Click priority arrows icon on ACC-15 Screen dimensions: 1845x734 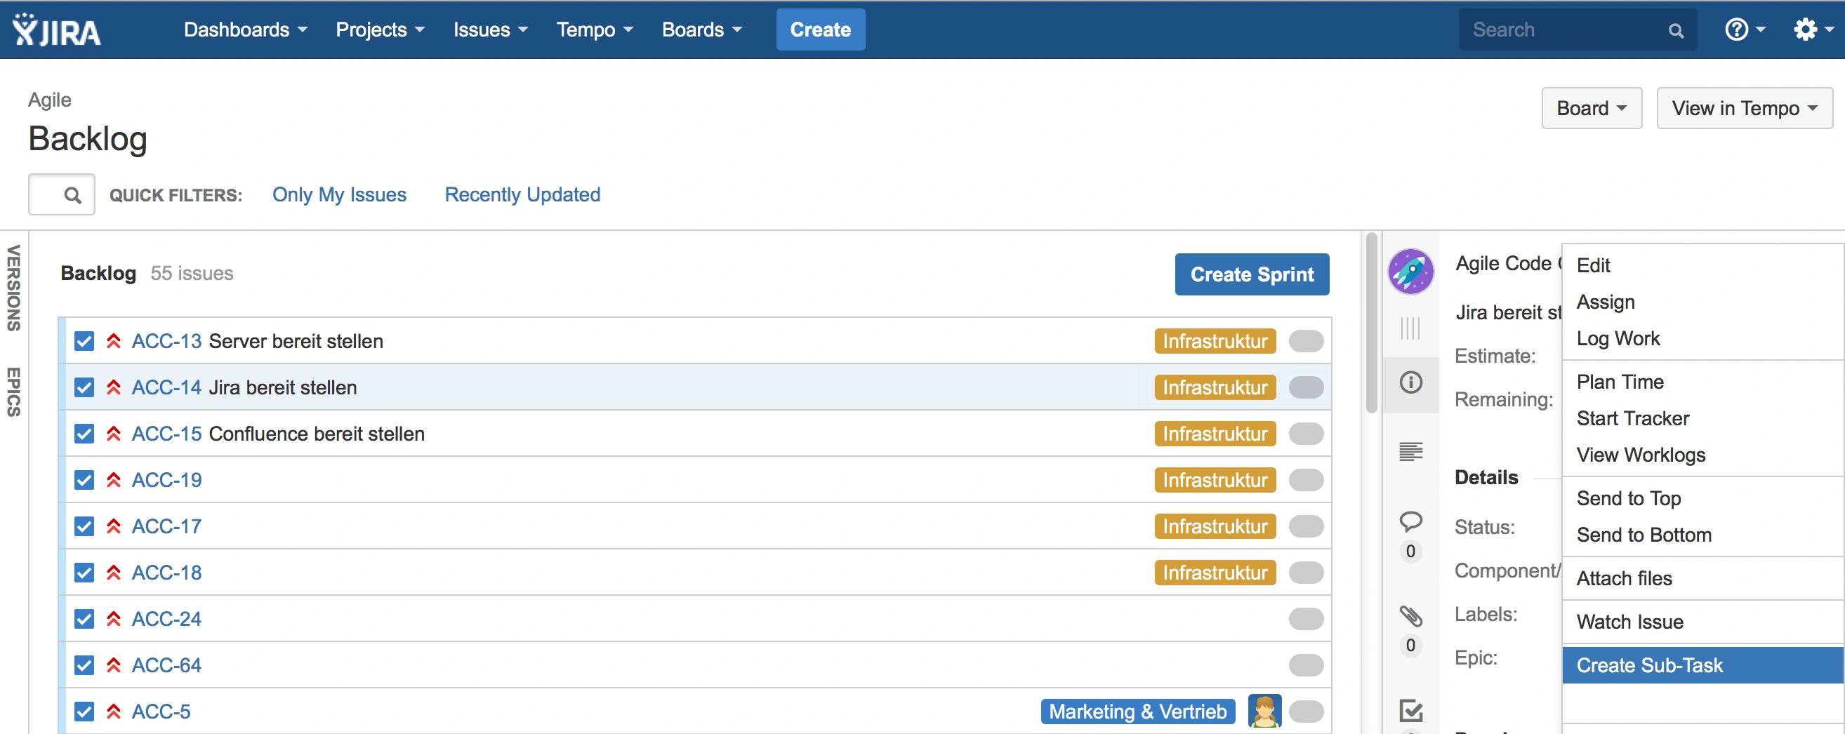coord(113,434)
